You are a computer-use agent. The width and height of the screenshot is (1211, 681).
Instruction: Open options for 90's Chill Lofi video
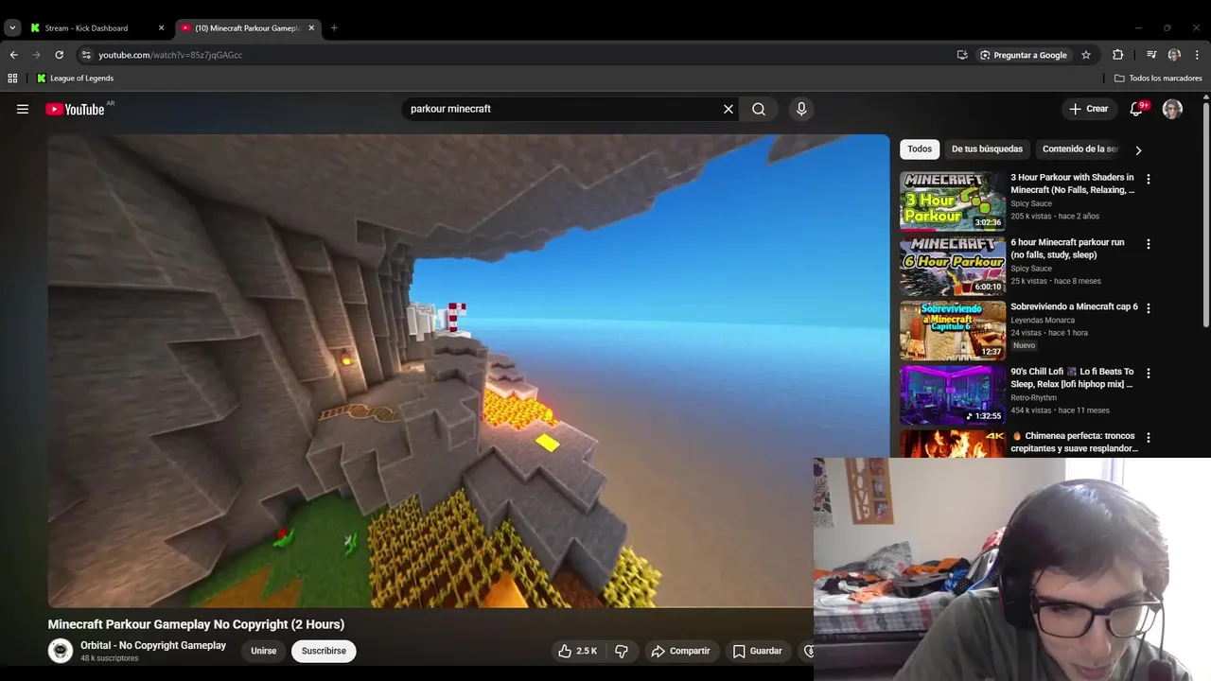point(1149,374)
